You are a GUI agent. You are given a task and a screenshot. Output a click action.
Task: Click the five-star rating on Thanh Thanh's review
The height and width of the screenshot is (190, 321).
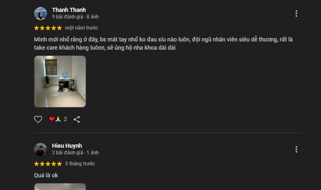48,28
